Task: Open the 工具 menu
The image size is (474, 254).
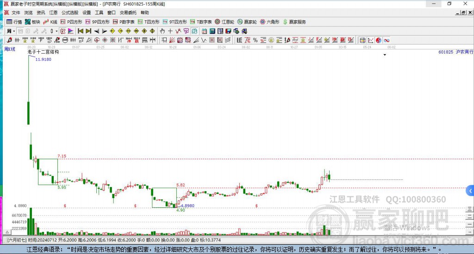Action: (99, 12)
